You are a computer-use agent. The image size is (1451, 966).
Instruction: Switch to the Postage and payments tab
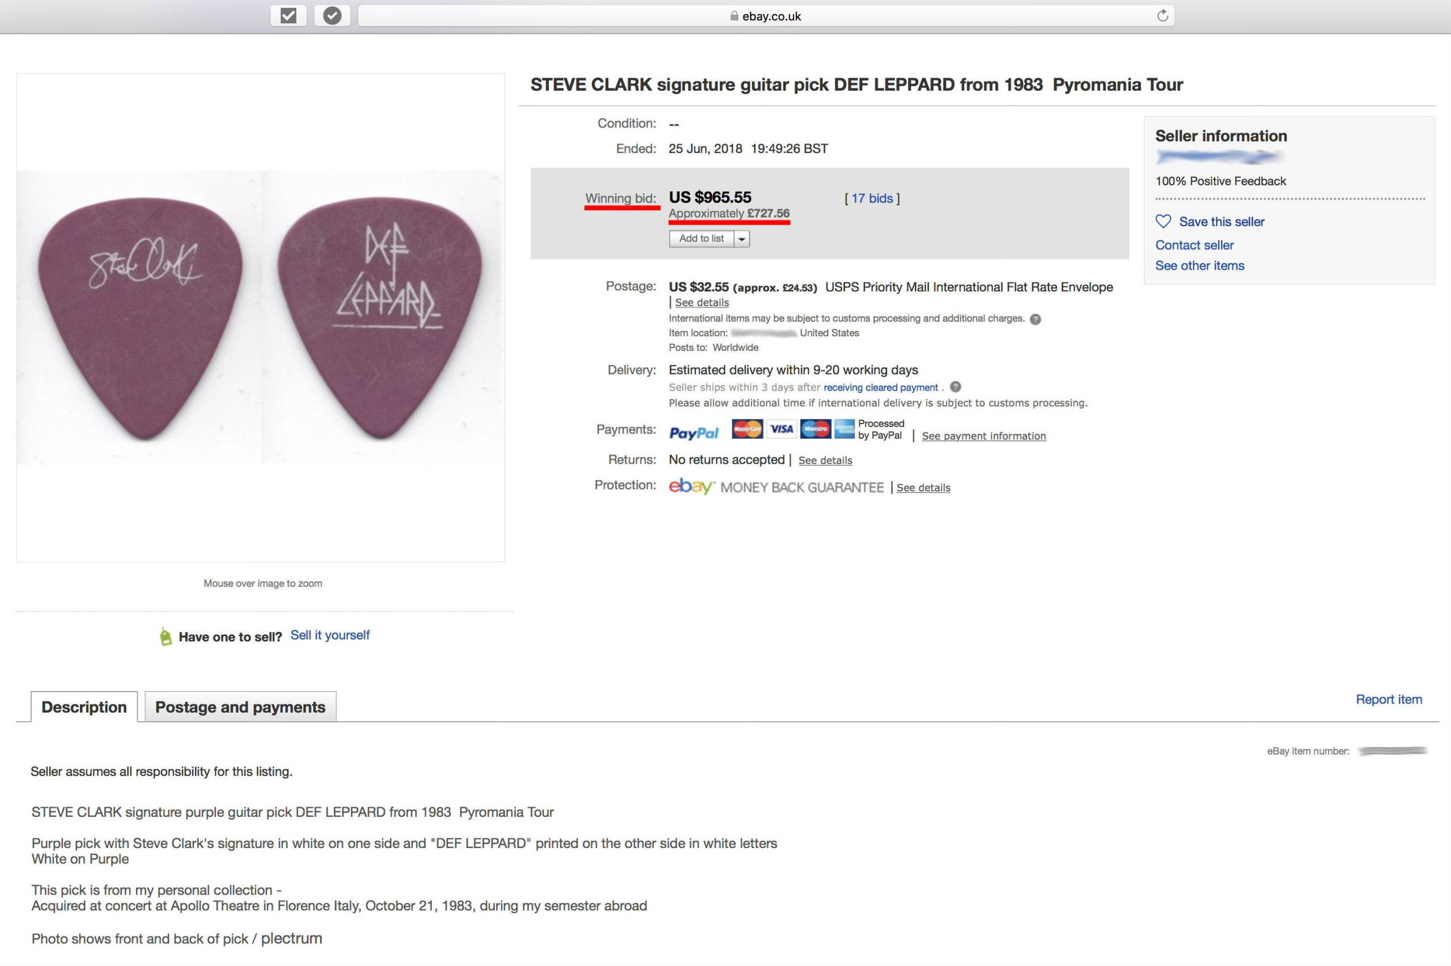coord(240,706)
